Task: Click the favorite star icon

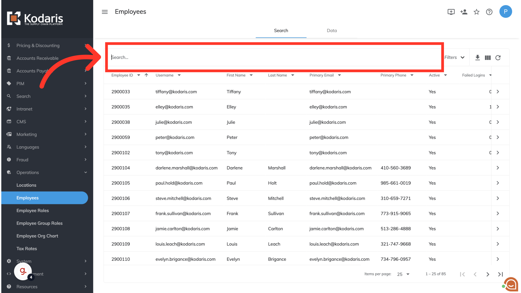Action: pyautogui.click(x=476, y=12)
